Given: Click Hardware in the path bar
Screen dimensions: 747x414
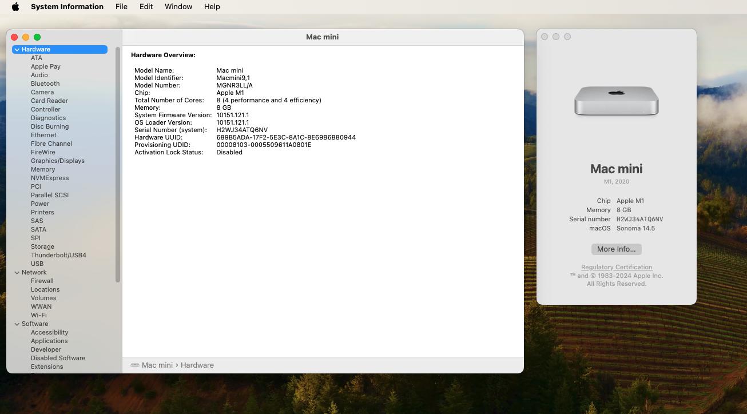Looking at the screenshot, I should pos(197,365).
